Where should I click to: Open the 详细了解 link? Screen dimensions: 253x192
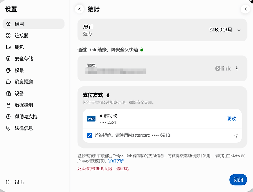point(116,161)
